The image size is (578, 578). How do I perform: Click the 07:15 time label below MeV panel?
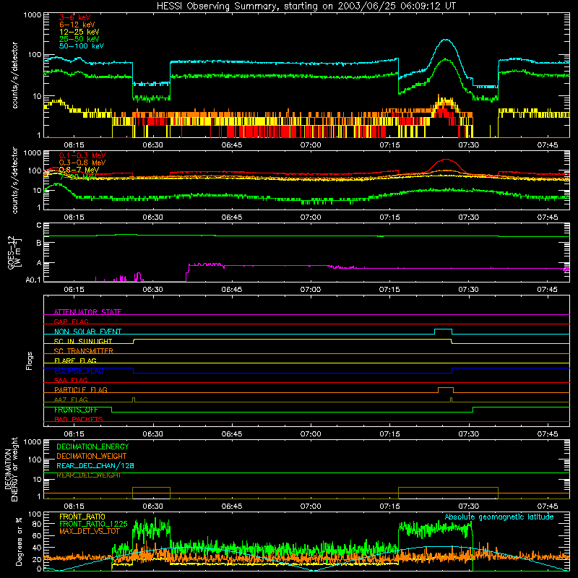(x=389, y=217)
